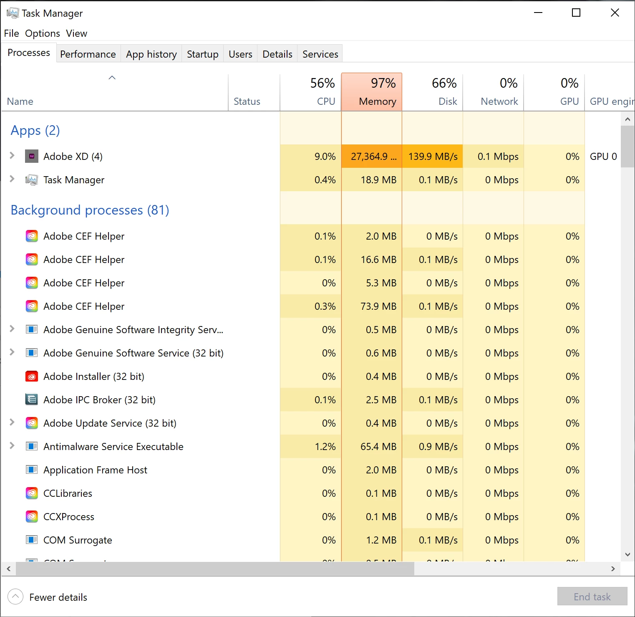The image size is (635, 617).
Task: Click the Background processes (81) heading
Action: pos(90,210)
